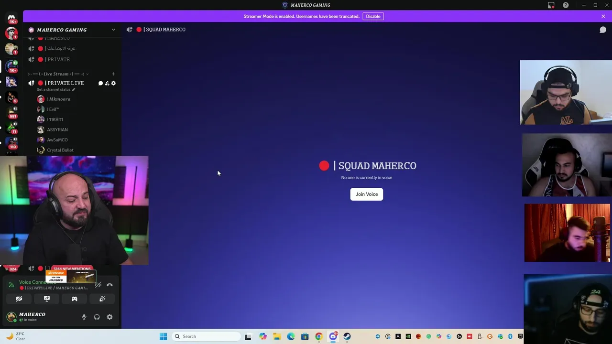Viewport: 612px width, 344px height.
Task: Dismiss the Streamer Mode banner
Action: coord(603,16)
